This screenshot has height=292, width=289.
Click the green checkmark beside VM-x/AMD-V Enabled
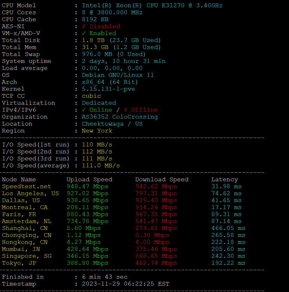[84, 34]
